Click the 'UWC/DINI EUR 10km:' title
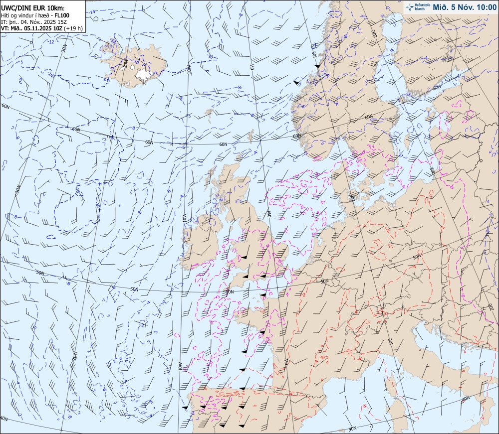This screenshot has height=434, width=499. [x=33, y=8]
